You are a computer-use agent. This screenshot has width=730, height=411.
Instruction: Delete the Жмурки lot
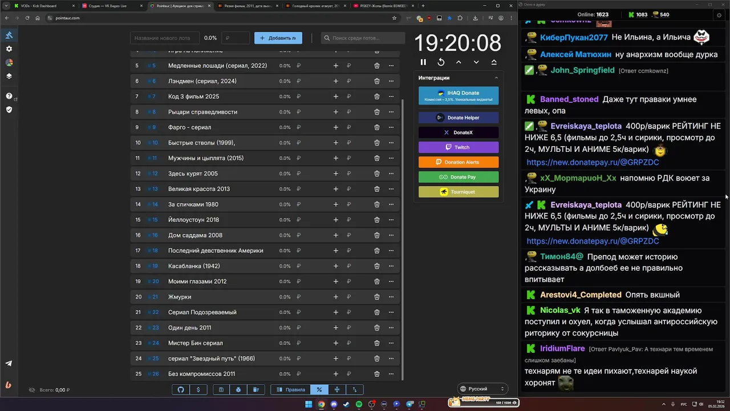click(377, 297)
